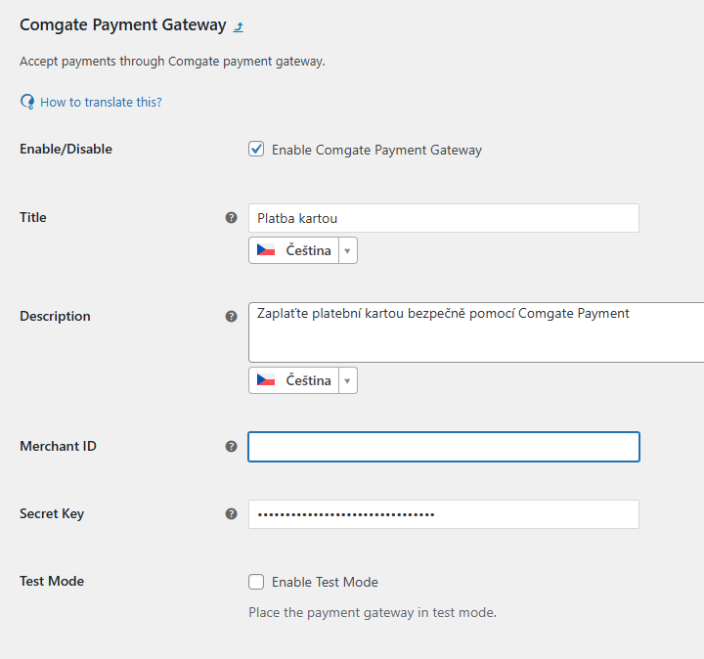Image resolution: width=704 pixels, height=659 pixels.
Task: Click the Enable/Disable label
Action: (66, 149)
